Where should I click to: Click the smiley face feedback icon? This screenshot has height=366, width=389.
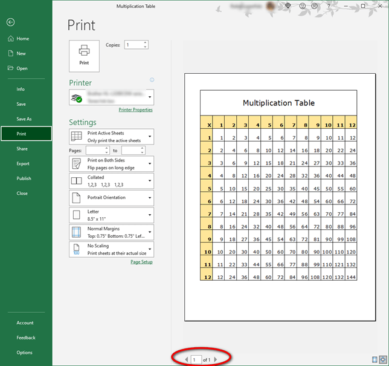(303, 5)
